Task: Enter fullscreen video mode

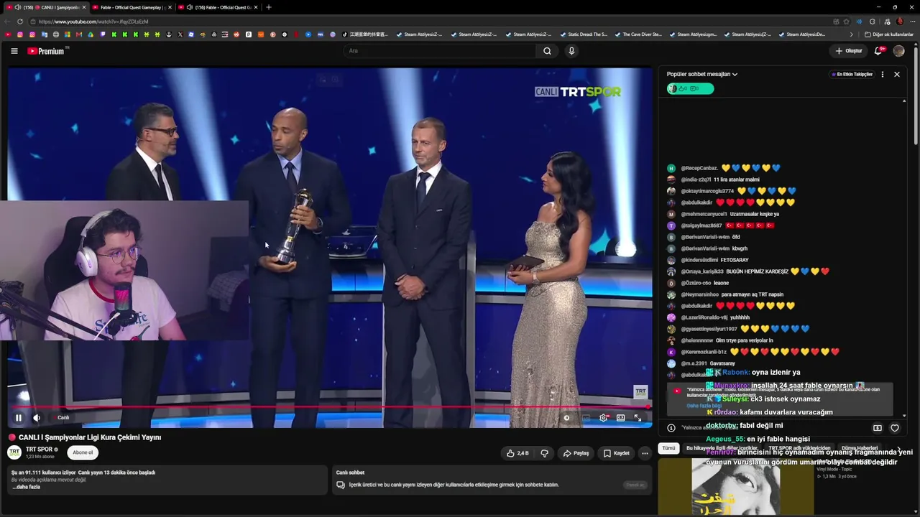Action: coord(638,418)
